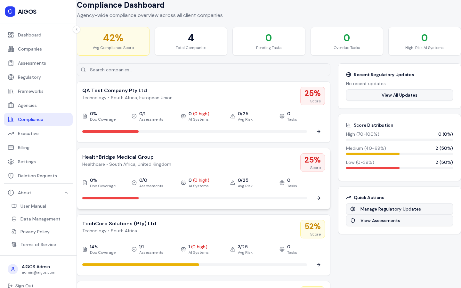
Task: Open Dashboard in the sidebar
Action: pyautogui.click(x=38, y=35)
